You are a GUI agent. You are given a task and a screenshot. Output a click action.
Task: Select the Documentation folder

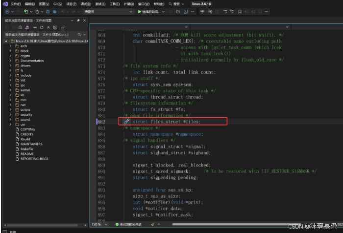[32, 61]
